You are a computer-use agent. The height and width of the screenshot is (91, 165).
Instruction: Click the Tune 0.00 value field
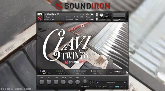[108, 17]
